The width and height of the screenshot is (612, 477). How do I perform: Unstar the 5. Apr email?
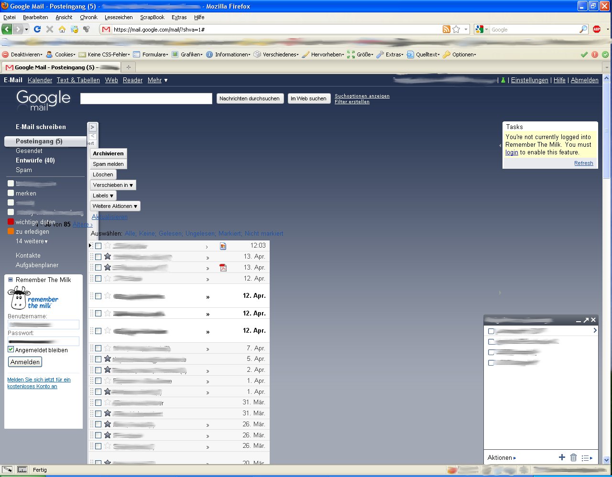[108, 358]
